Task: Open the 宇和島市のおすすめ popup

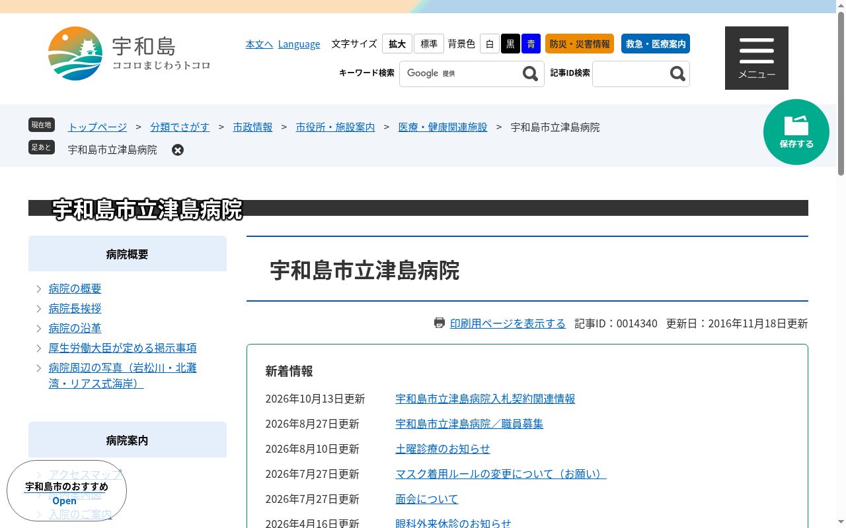Action: click(67, 491)
